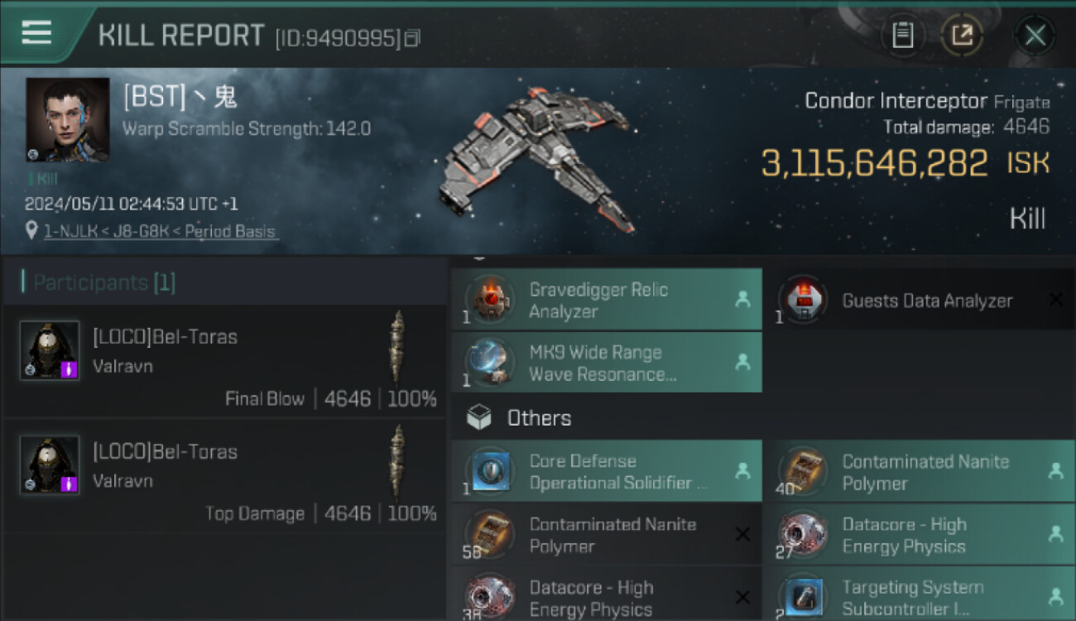This screenshot has height=621, width=1076.
Task: Click the location pin icon
Action: click(31, 231)
